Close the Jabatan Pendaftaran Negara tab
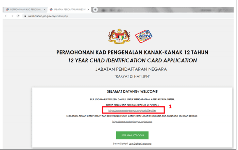This screenshot has height=150, width=238. point(88,10)
